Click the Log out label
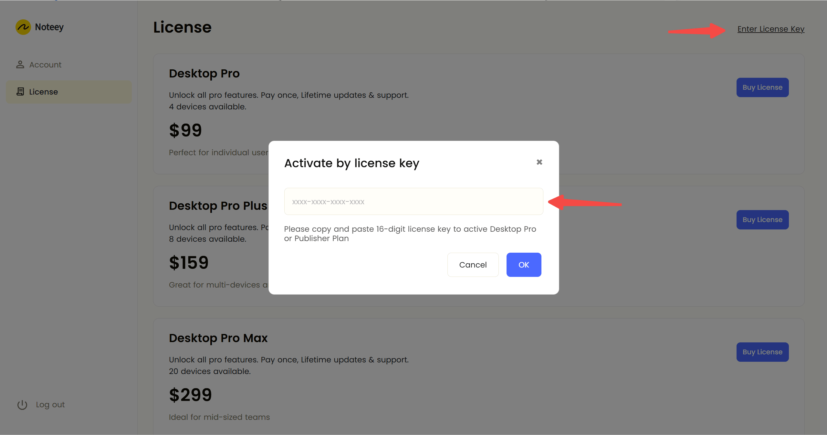 tap(50, 405)
